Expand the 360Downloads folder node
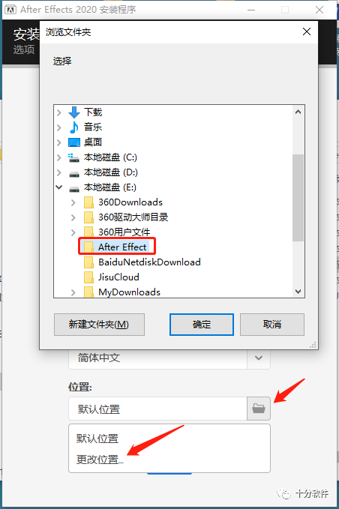 click(x=73, y=202)
